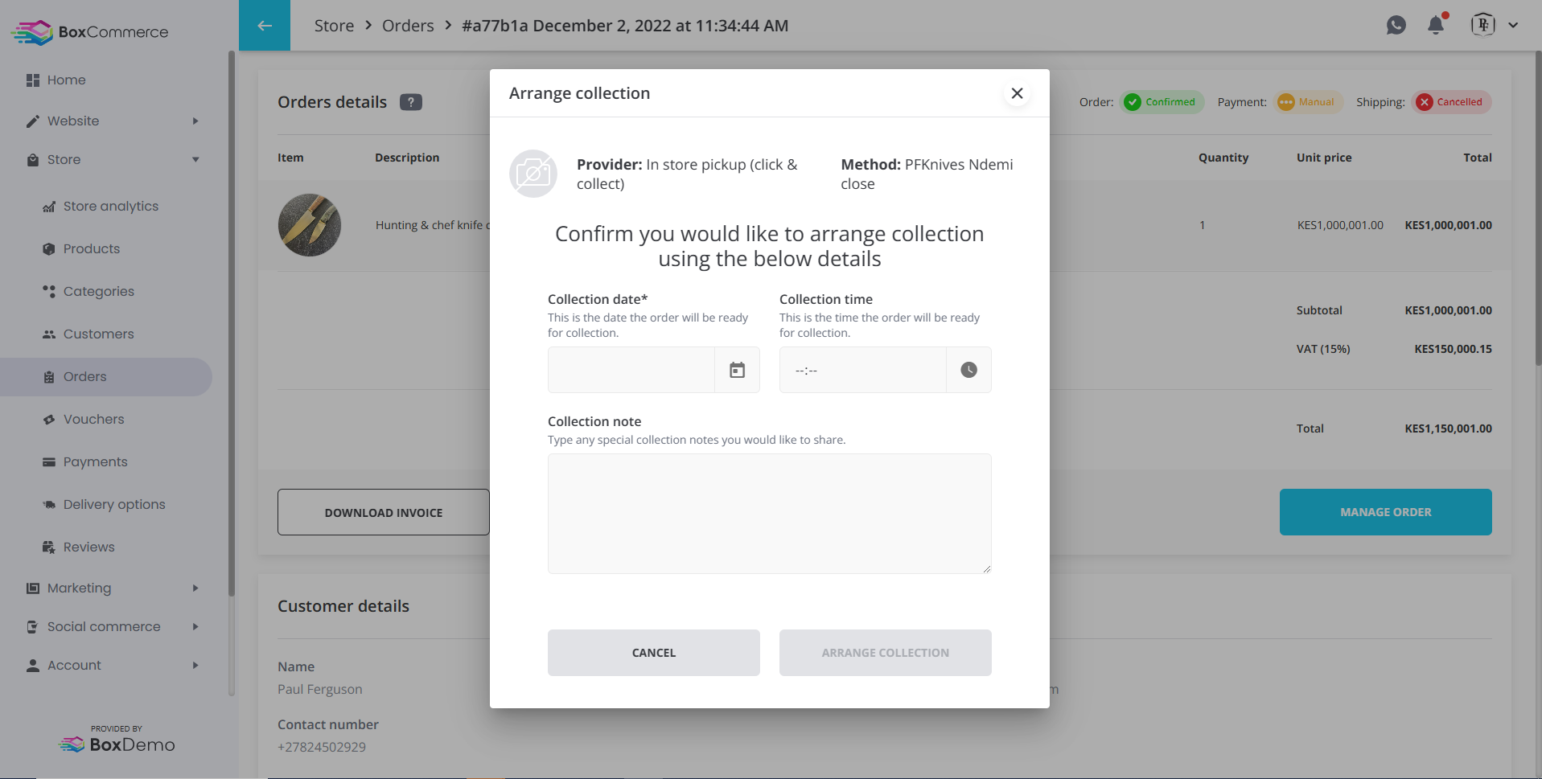Click the Home grid icon
The width and height of the screenshot is (1542, 779).
tap(33, 80)
